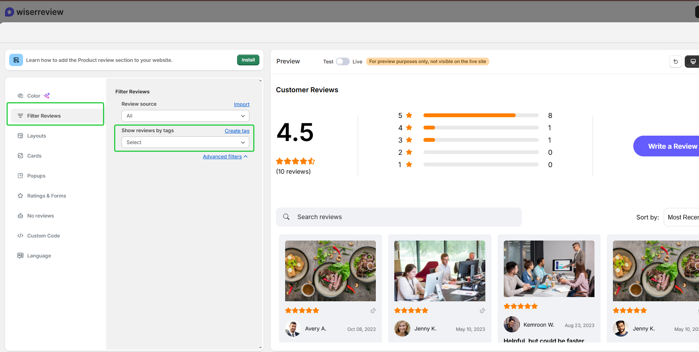
Task: Click the wiserreview logo icon
Action: coord(10,12)
